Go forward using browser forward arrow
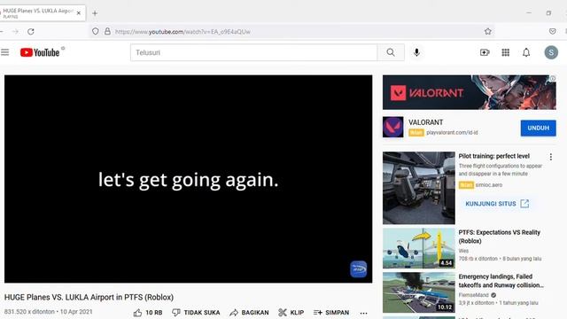567x319 pixels. (x=15, y=32)
